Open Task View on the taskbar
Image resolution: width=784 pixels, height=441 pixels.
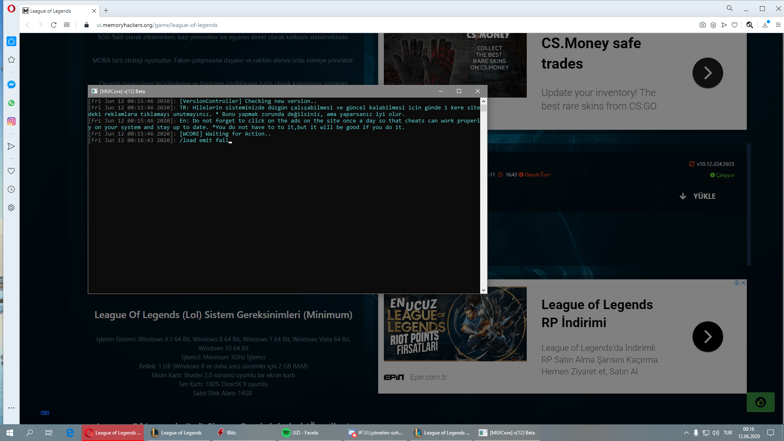pyautogui.click(x=49, y=433)
